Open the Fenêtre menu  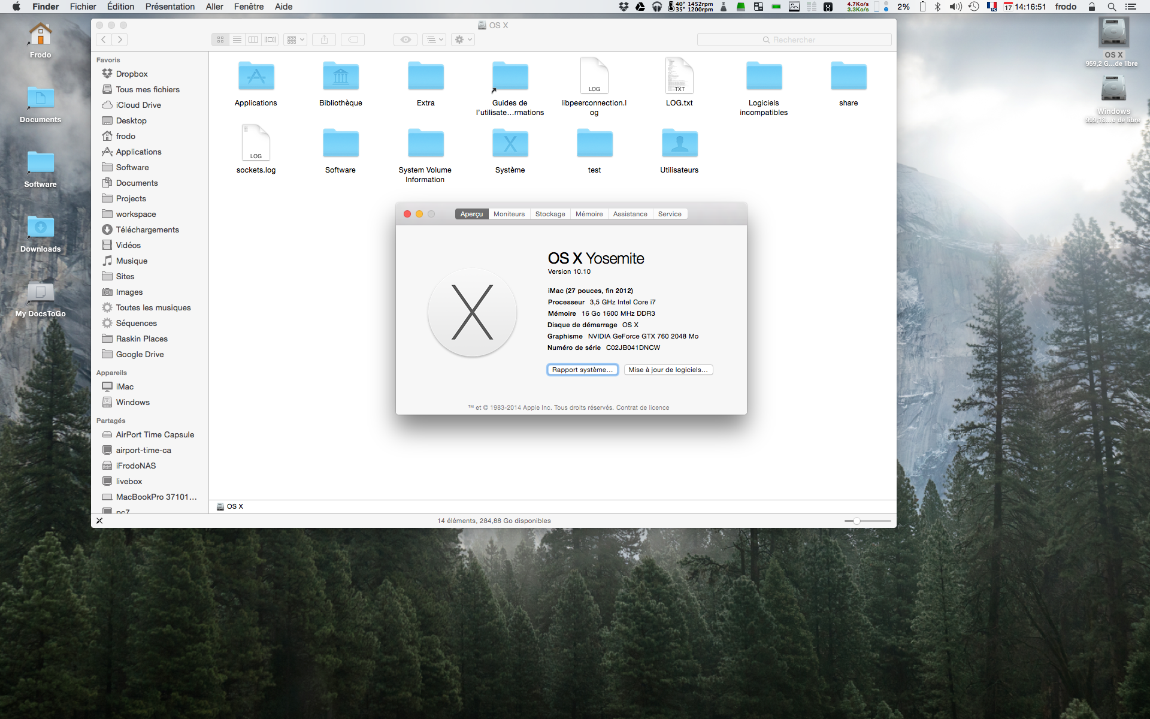(249, 7)
